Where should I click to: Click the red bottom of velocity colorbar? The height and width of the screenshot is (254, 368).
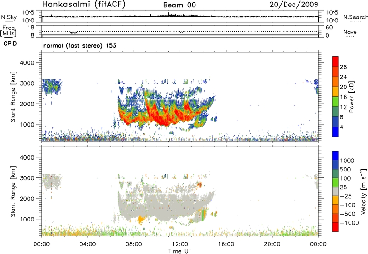pos(335,227)
